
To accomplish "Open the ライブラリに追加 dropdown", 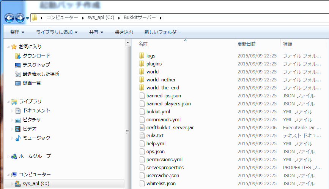I will pos(57,32).
